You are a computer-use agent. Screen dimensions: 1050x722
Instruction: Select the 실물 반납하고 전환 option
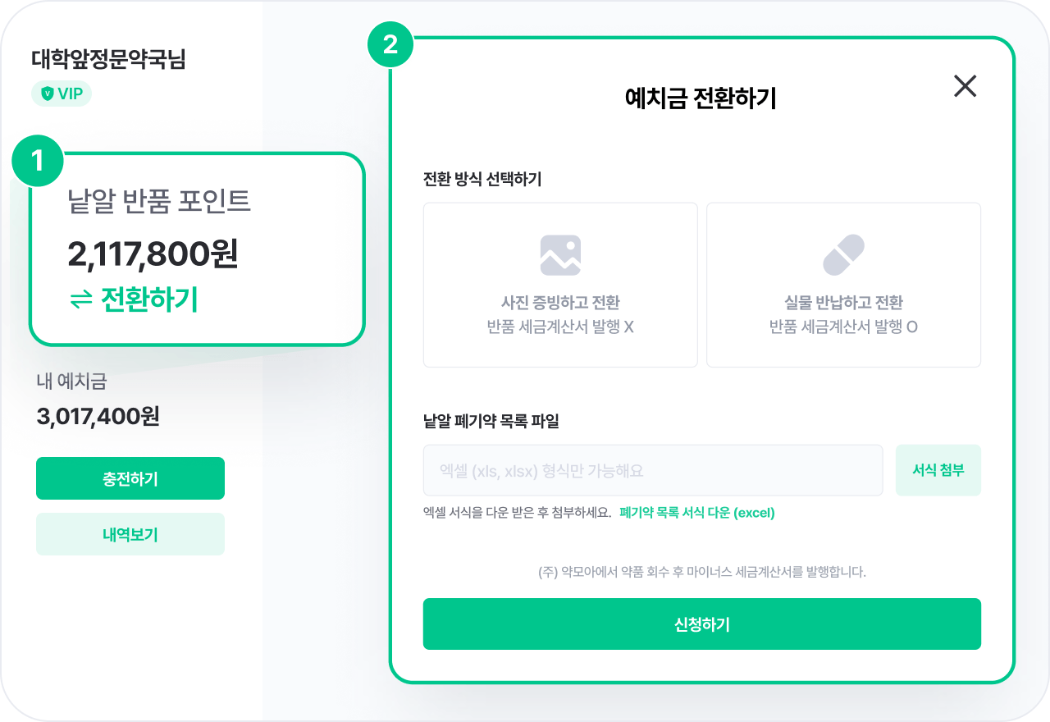click(x=844, y=285)
